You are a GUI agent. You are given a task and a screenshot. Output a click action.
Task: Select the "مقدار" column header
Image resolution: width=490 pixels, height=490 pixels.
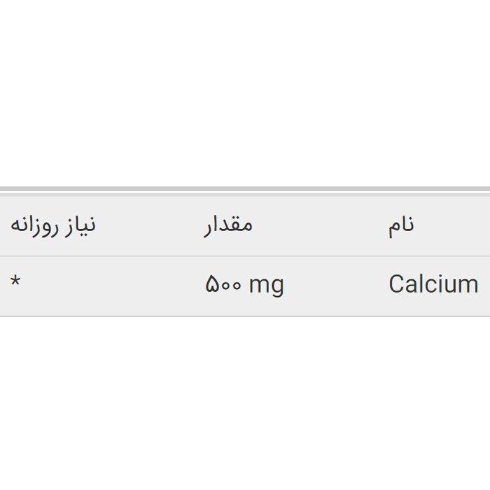click(228, 225)
